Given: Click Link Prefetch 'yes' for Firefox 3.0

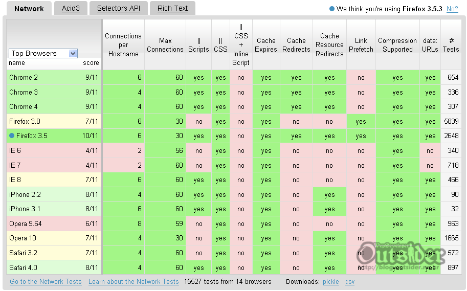Looking at the screenshot, I should click(361, 122).
